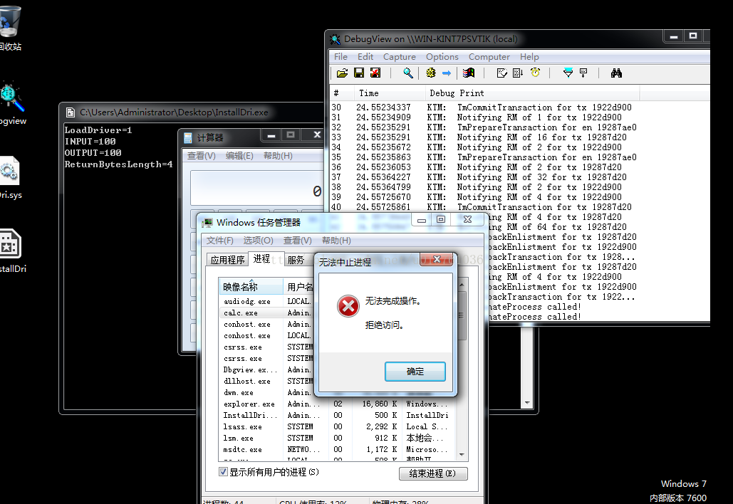The width and height of the screenshot is (733, 504).
Task: Open the Edit menu in DebugView
Action: tap(365, 56)
